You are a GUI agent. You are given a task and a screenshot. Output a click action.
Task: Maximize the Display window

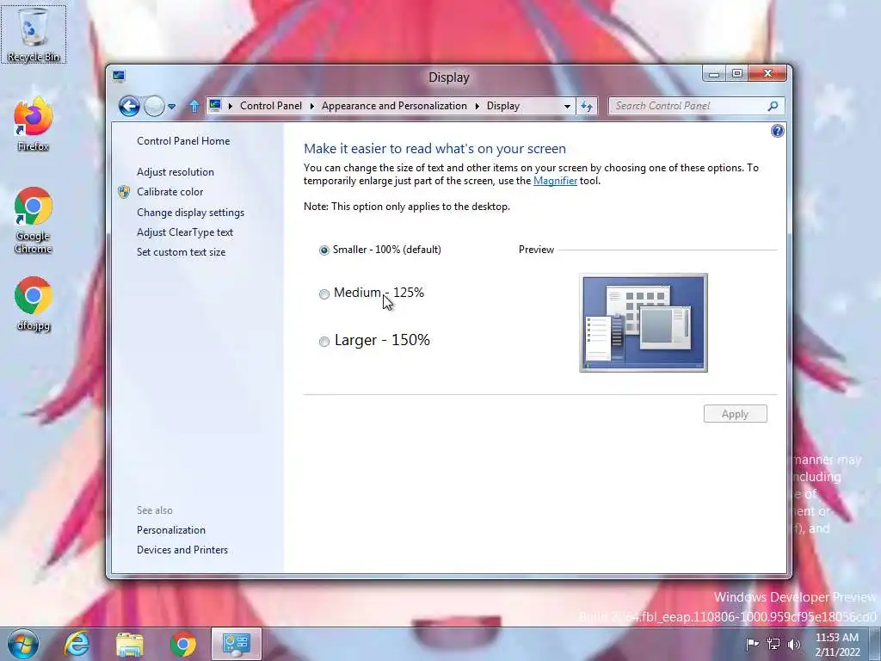737,74
